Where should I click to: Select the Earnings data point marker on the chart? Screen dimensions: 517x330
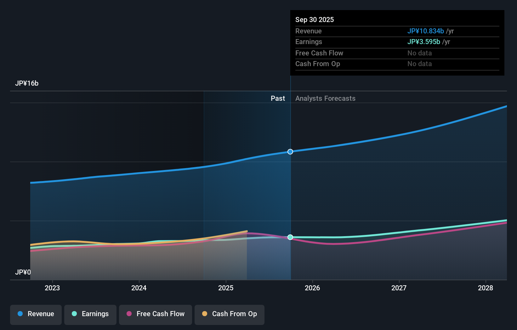click(290, 237)
